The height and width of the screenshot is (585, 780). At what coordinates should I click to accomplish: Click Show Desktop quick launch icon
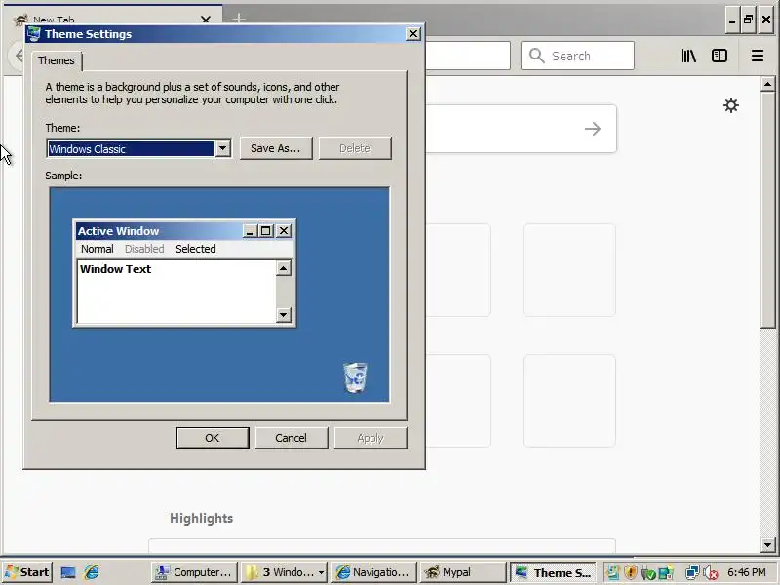point(68,572)
